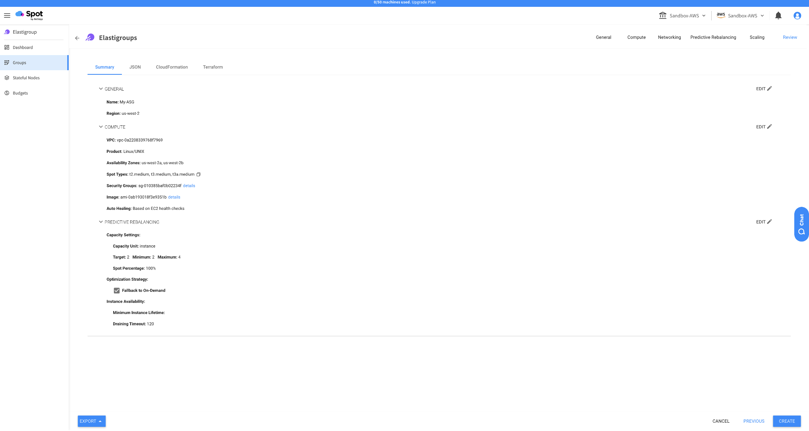Edit the Compute section
Image resolution: width=809 pixels, height=431 pixels.
[x=764, y=127]
